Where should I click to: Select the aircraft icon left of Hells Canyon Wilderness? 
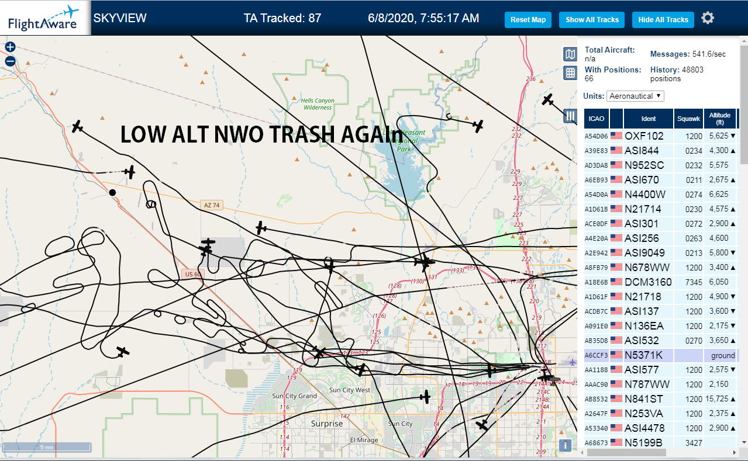click(78, 126)
